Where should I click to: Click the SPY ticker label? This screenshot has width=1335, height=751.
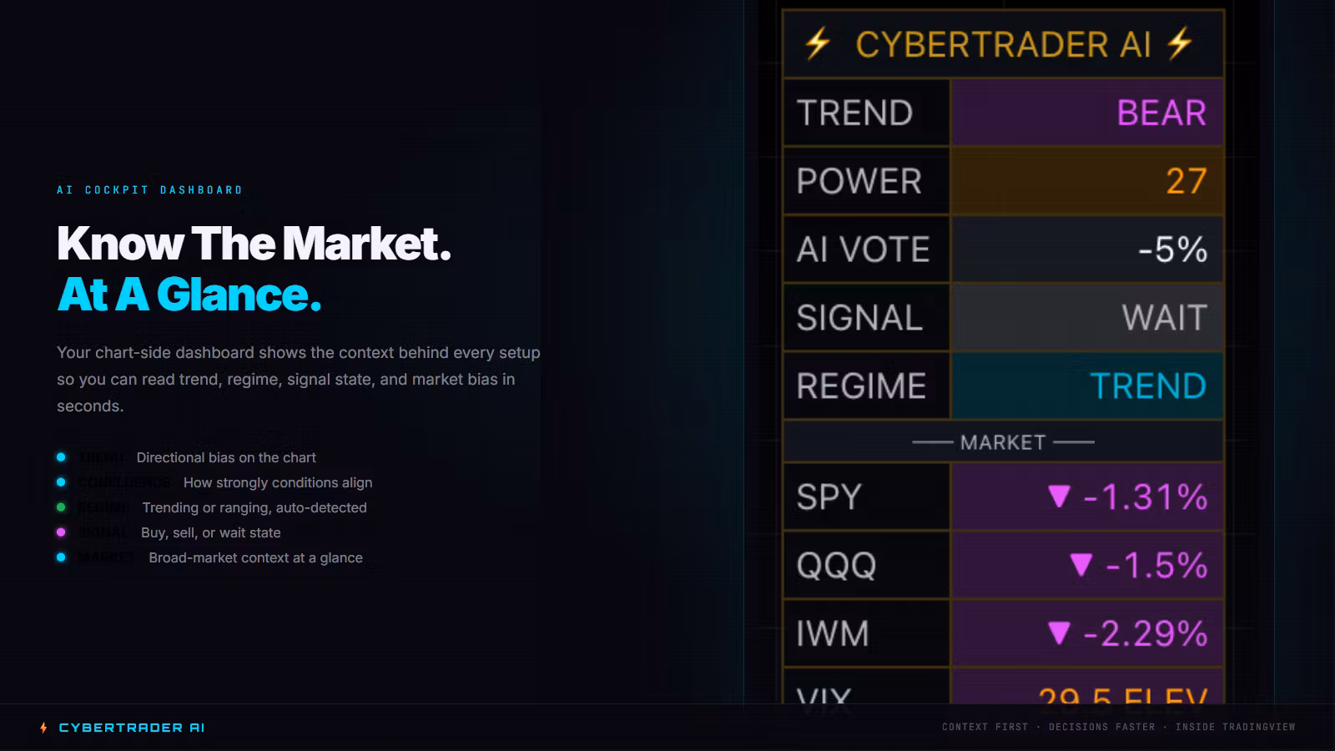pos(829,497)
